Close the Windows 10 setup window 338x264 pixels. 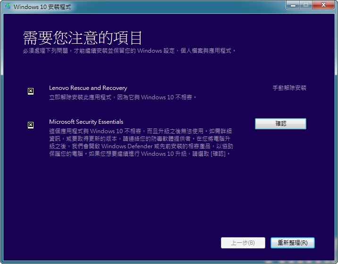(x=323, y=5)
